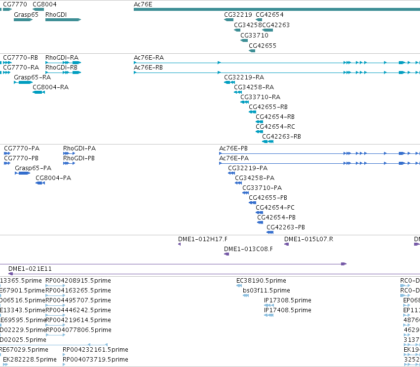420x367 pixels.
Task: Click the CG7770-PB protein label
Action: [x=21, y=158]
